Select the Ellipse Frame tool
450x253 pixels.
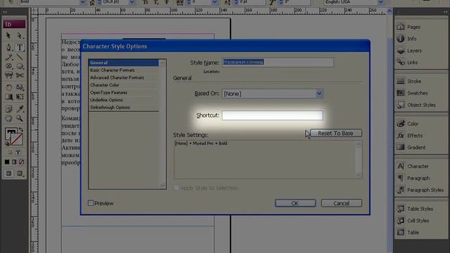pos(8,66)
